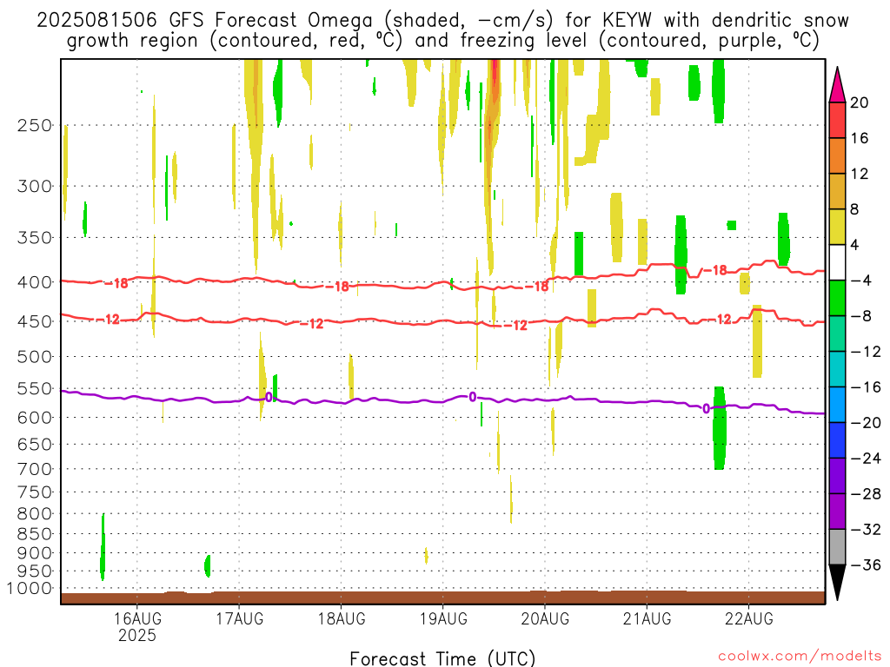Screen dimensions: 890x667
Task: Select the 17AUG date label
Action: point(240,618)
